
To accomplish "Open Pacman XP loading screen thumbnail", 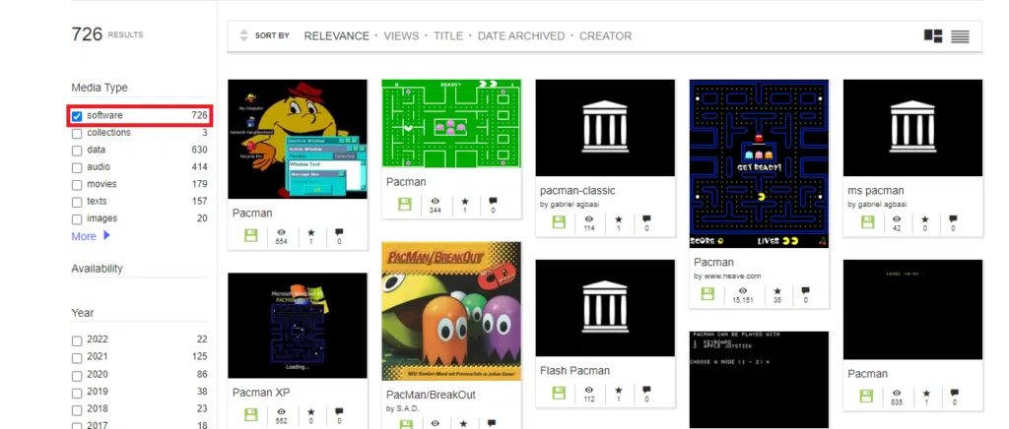I will click(298, 326).
